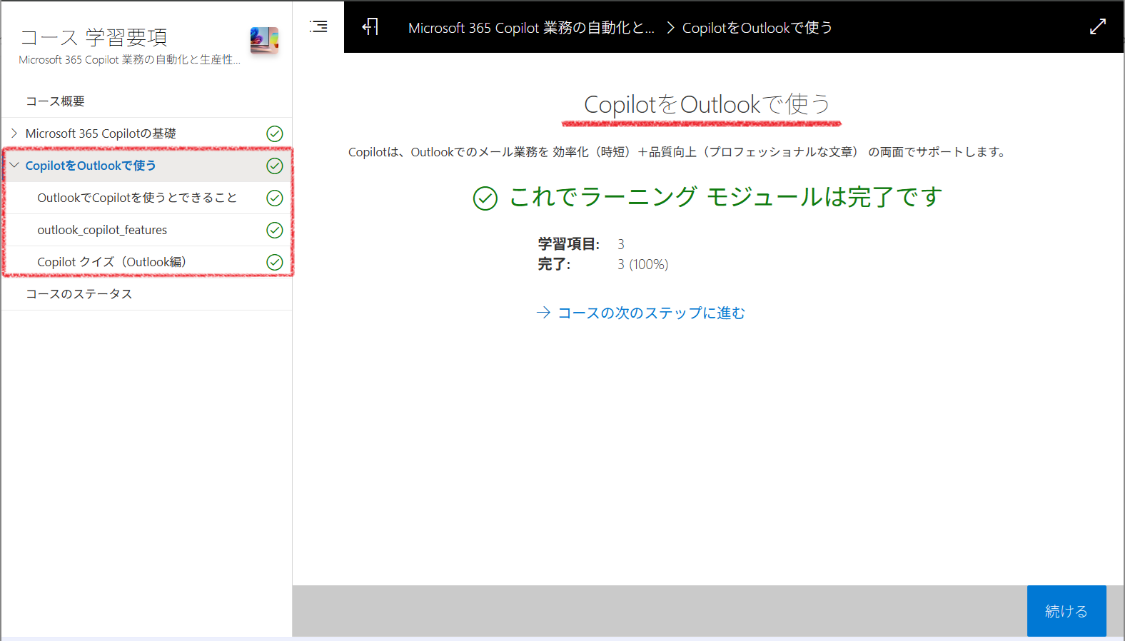The height and width of the screenshot is (641, 1125).
Task: Click breadcrumb CopilotをOutlookで使う
Action: click(757, 28)
